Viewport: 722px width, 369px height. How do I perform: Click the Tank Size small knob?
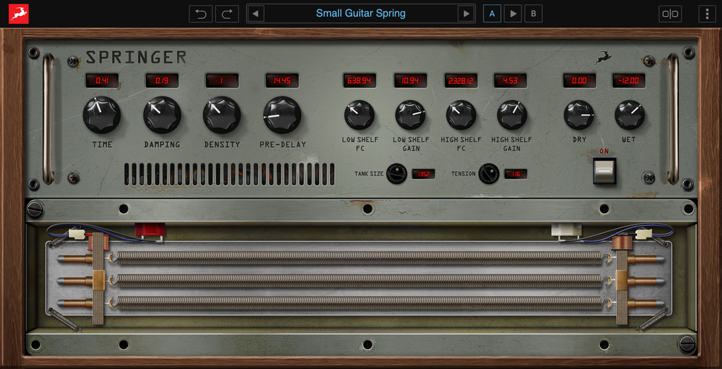point(397,173)
